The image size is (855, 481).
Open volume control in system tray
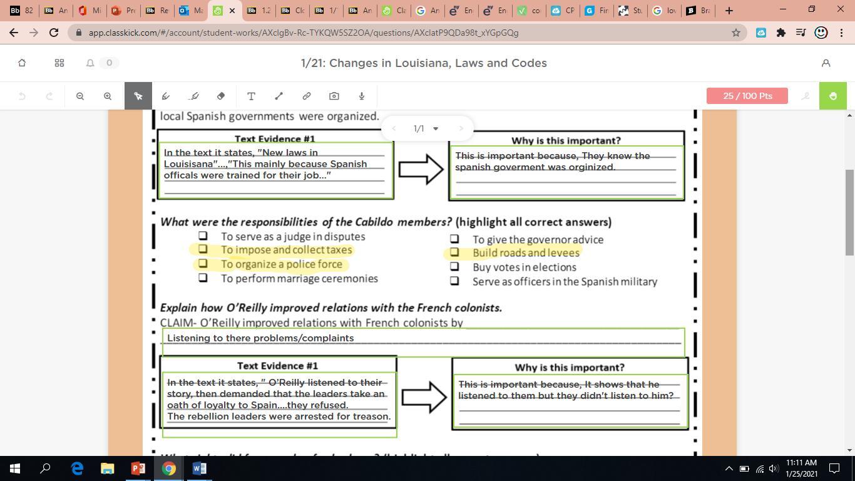[774, 468]
